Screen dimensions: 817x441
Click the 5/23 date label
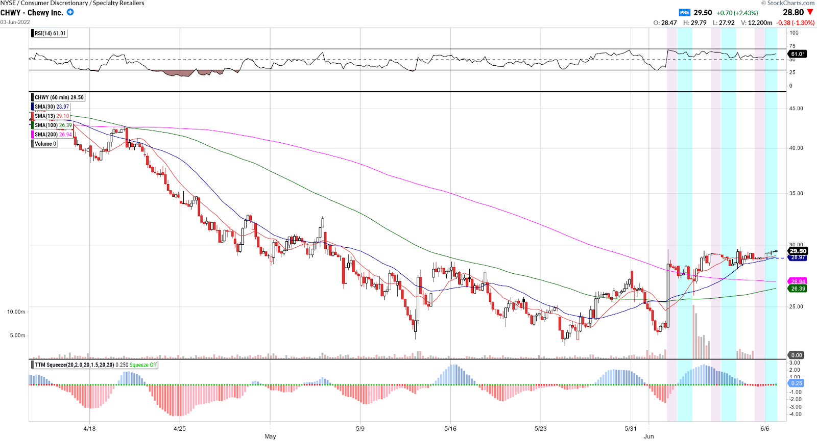(x=540, y=429)
